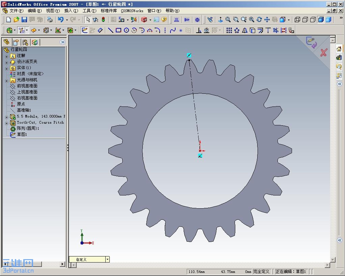Open the 编辑(E) menu
The image size is (345, 276).
tap(35, 10)
